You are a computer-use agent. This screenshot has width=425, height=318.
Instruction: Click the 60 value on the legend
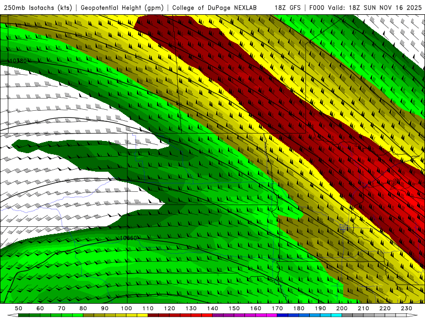coord(40,308)
